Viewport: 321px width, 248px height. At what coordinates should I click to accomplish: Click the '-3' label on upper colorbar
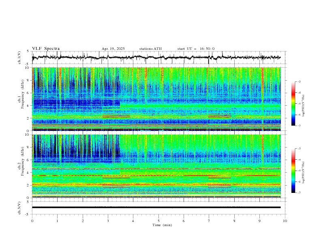(x=299, y=81)
